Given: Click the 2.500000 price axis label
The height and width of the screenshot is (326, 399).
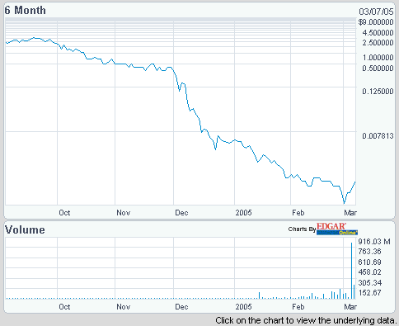Looking at the screenshot, I should [x=378, y=43].
